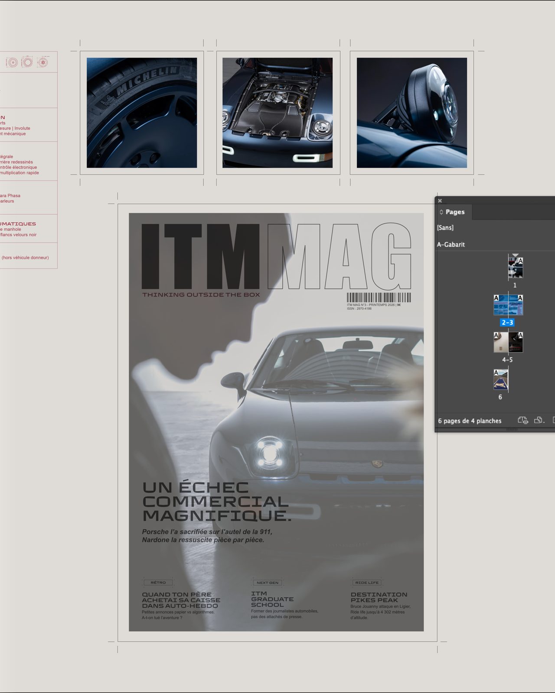The image size is (555, 693).
Task: Click the 'Porsche l'a sacrifiée' subtitle text
Action: (x=207, y=536)
